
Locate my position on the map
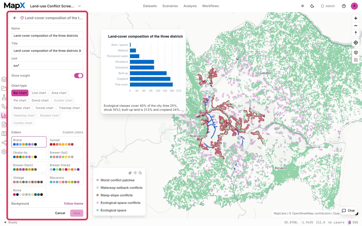[355, 43]
